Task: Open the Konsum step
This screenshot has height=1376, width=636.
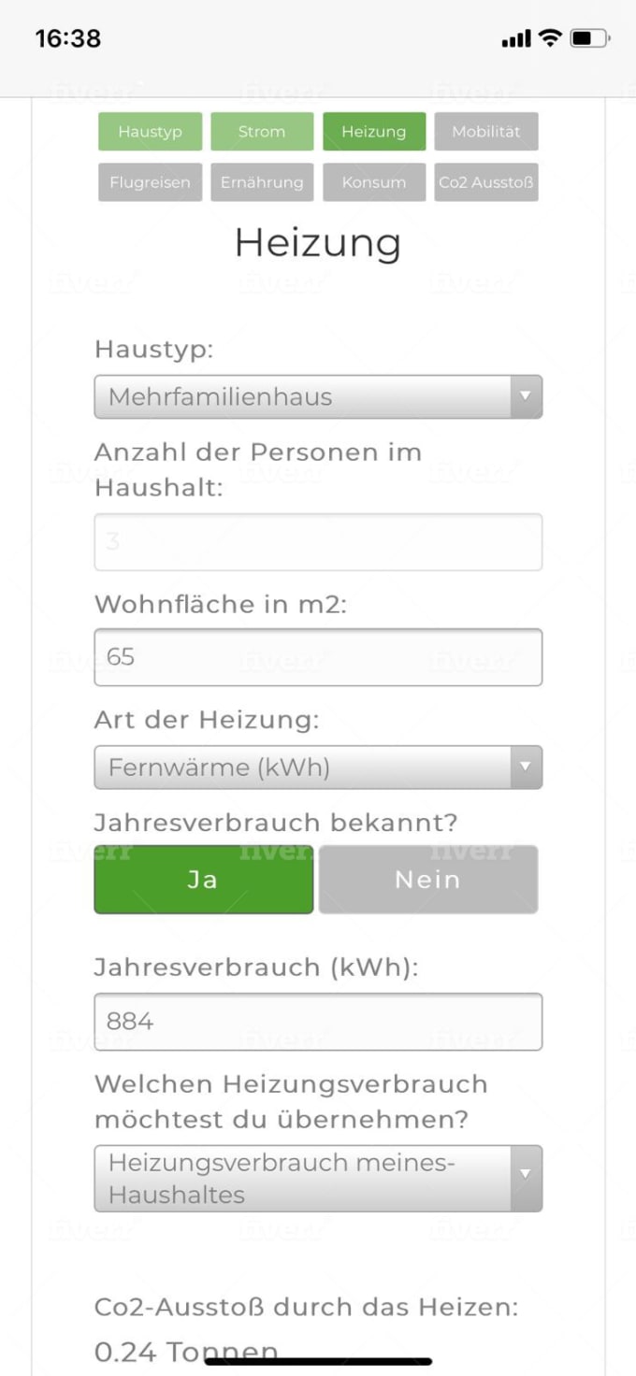Action: coord(374,182)
